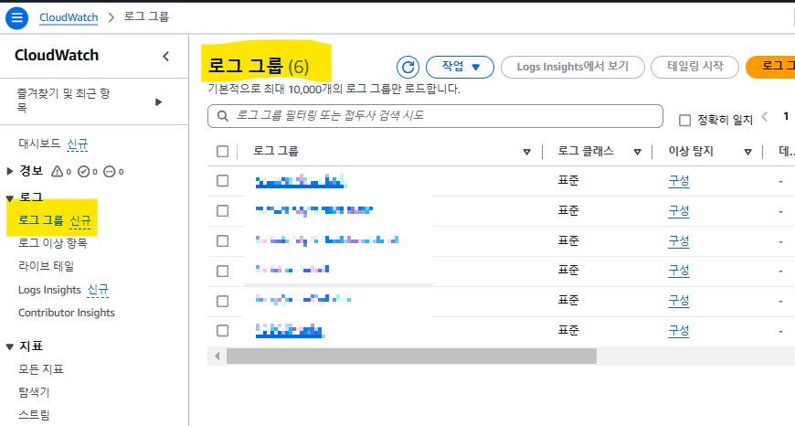Click the horizontal table scrollbar thumb

tap(411, 356)
